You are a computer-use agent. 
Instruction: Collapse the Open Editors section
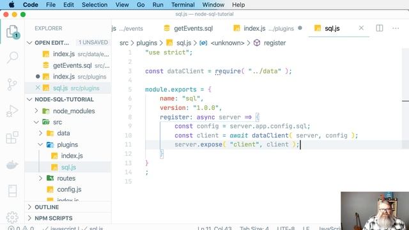[29, 43]
